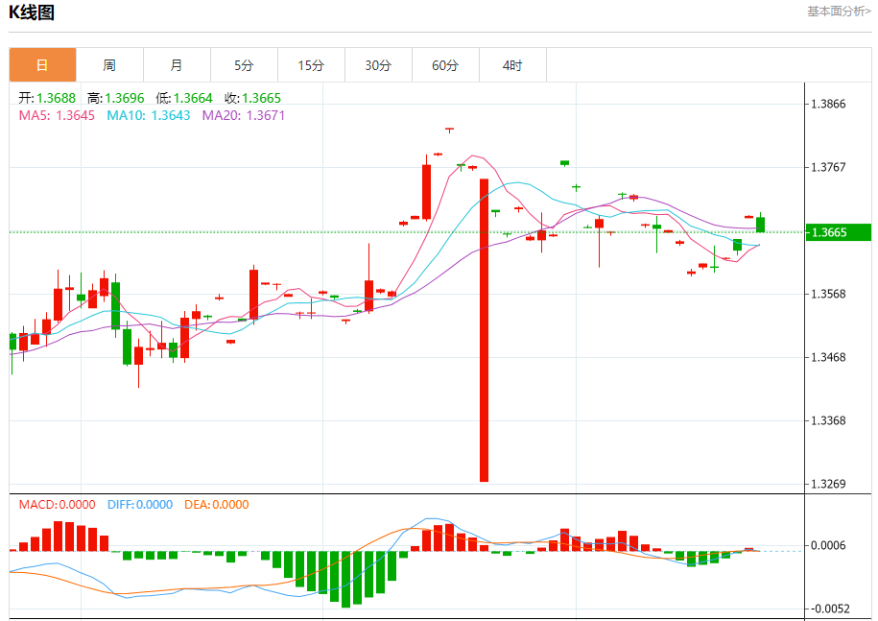Open the 30分 interval tab
The width and height of the screenshot is (878, 621).
pyautogui.click(x=378, y=65)
